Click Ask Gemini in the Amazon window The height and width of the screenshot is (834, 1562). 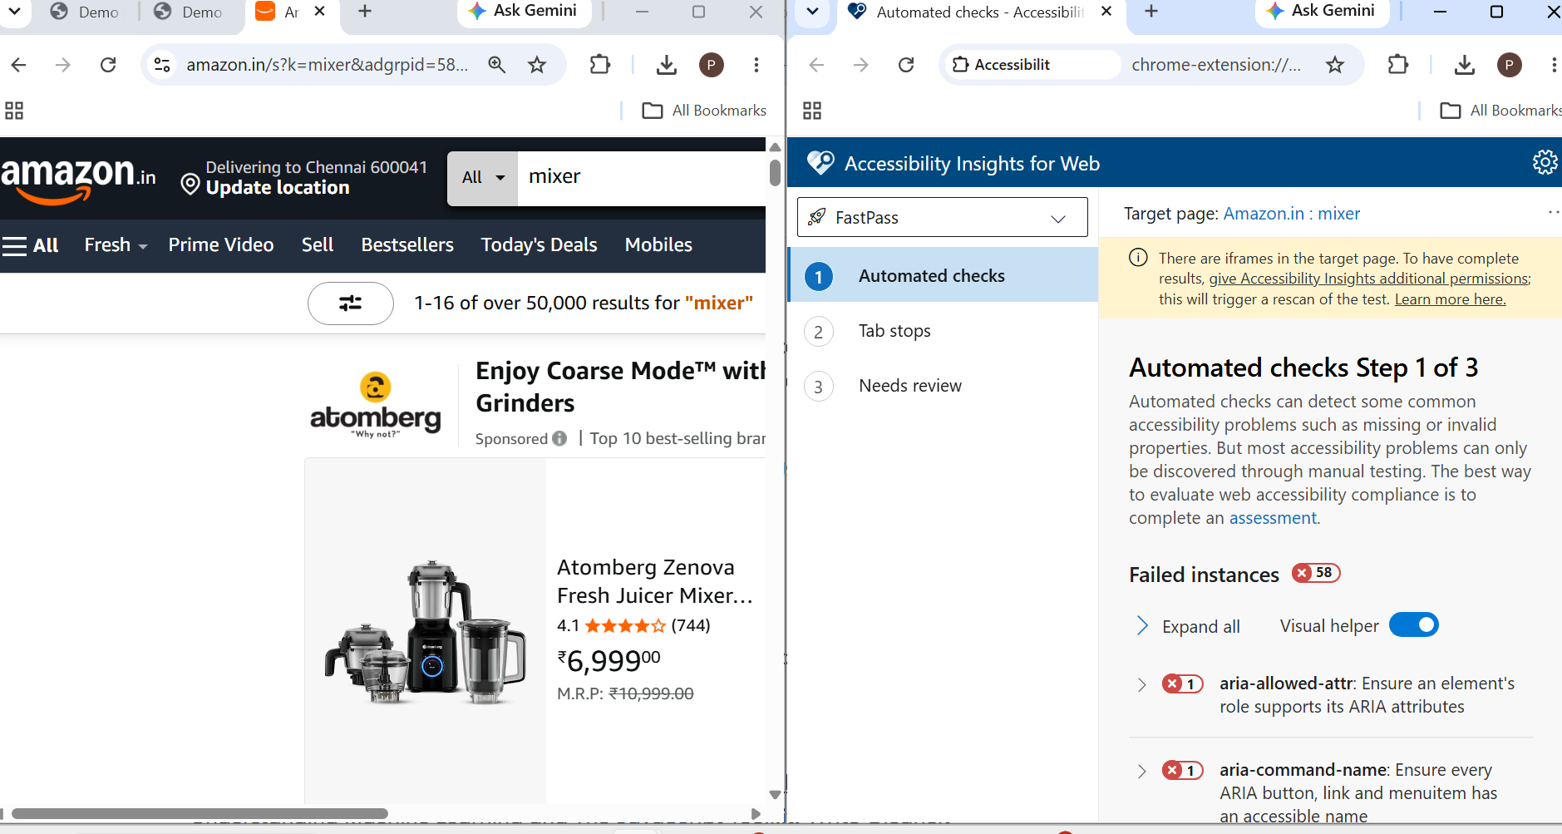pos(524,12)
